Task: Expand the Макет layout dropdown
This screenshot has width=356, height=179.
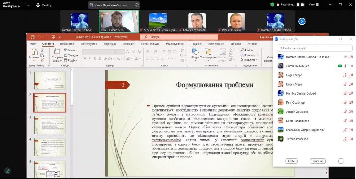Action: (x=71, y=50)
